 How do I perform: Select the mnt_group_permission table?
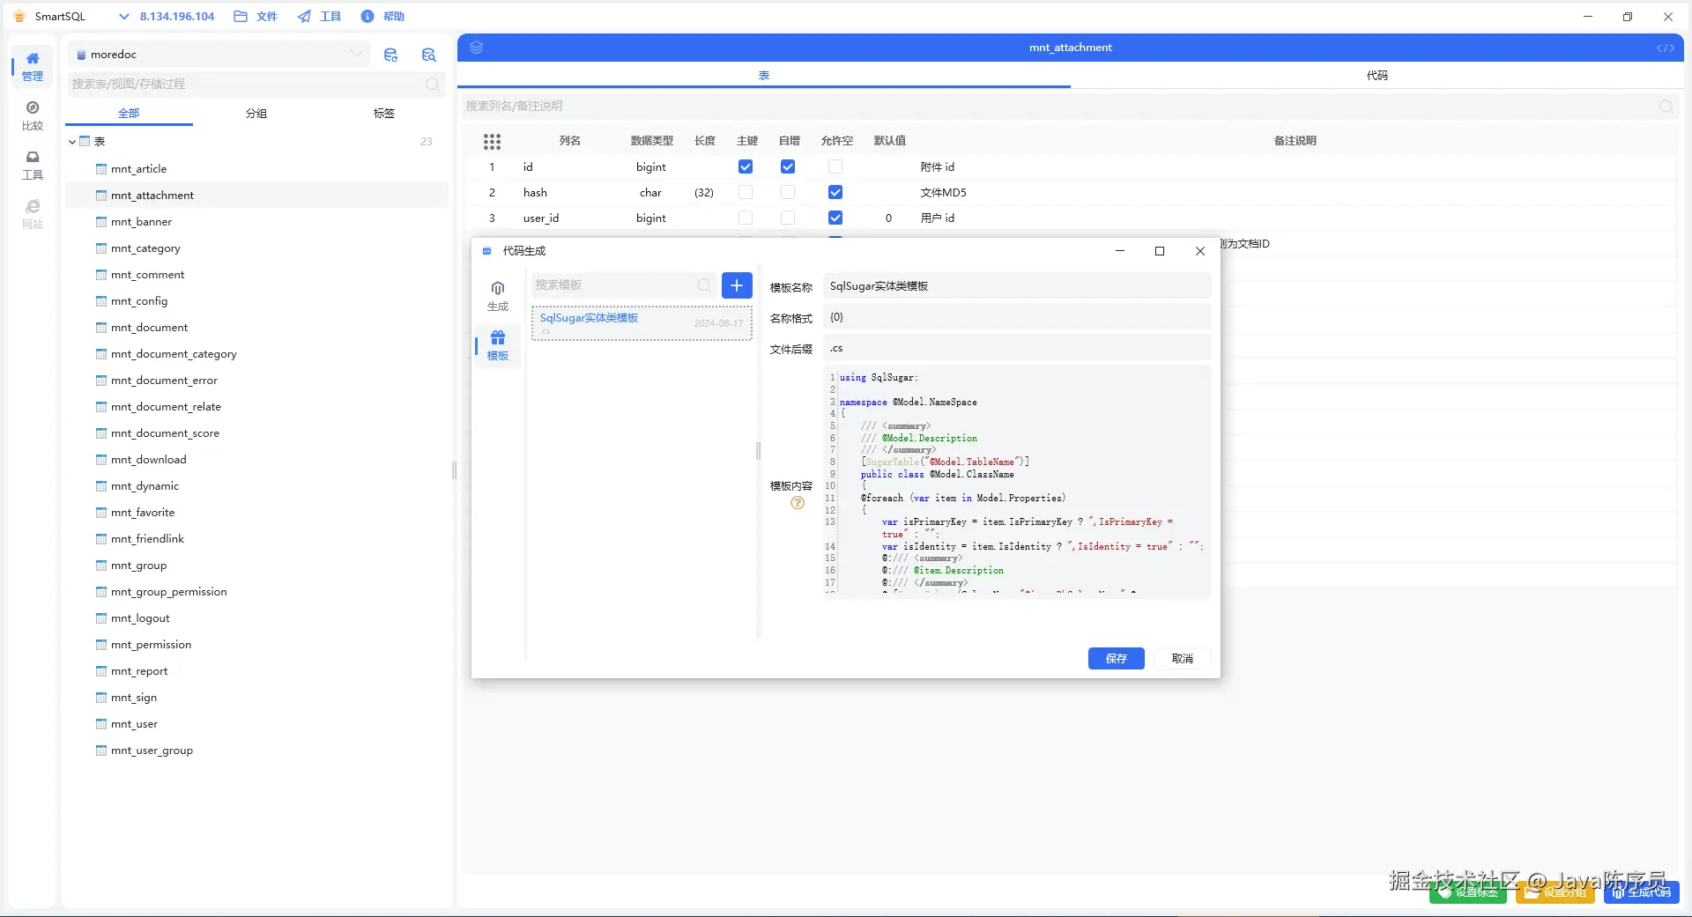point(168,592)
